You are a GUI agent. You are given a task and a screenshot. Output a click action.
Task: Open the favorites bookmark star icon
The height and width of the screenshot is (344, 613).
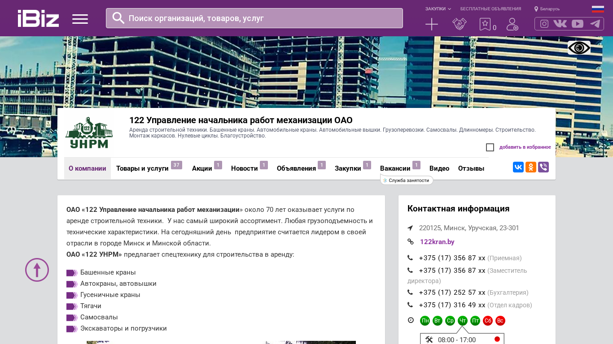pos(485,24)
